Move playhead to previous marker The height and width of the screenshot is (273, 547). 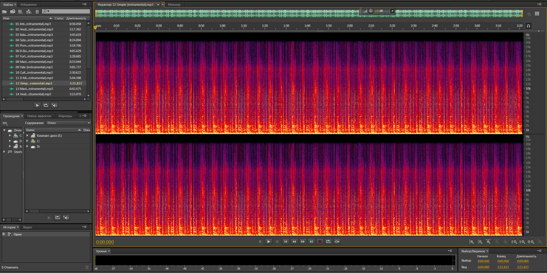coord(286,242)
